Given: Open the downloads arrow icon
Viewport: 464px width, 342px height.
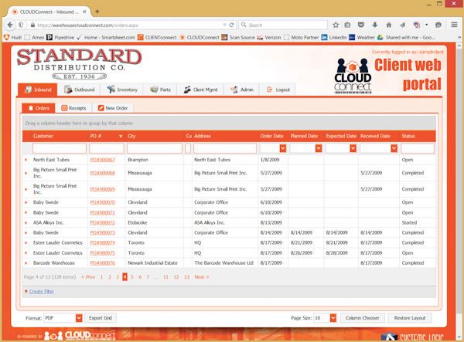Looking at the screenshot, I should pyautogui.click(x=374, y=25).
